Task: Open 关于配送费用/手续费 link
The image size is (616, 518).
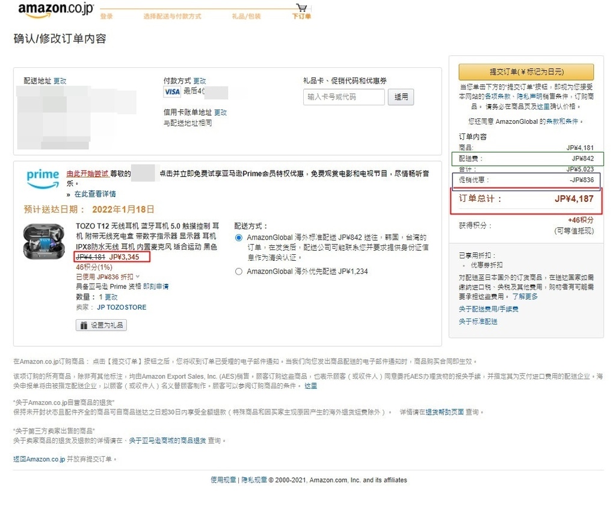Action: click(488, 309)
